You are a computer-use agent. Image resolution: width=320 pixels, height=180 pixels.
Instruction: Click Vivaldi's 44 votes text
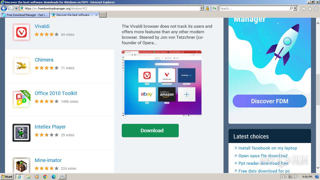point(67,34)
